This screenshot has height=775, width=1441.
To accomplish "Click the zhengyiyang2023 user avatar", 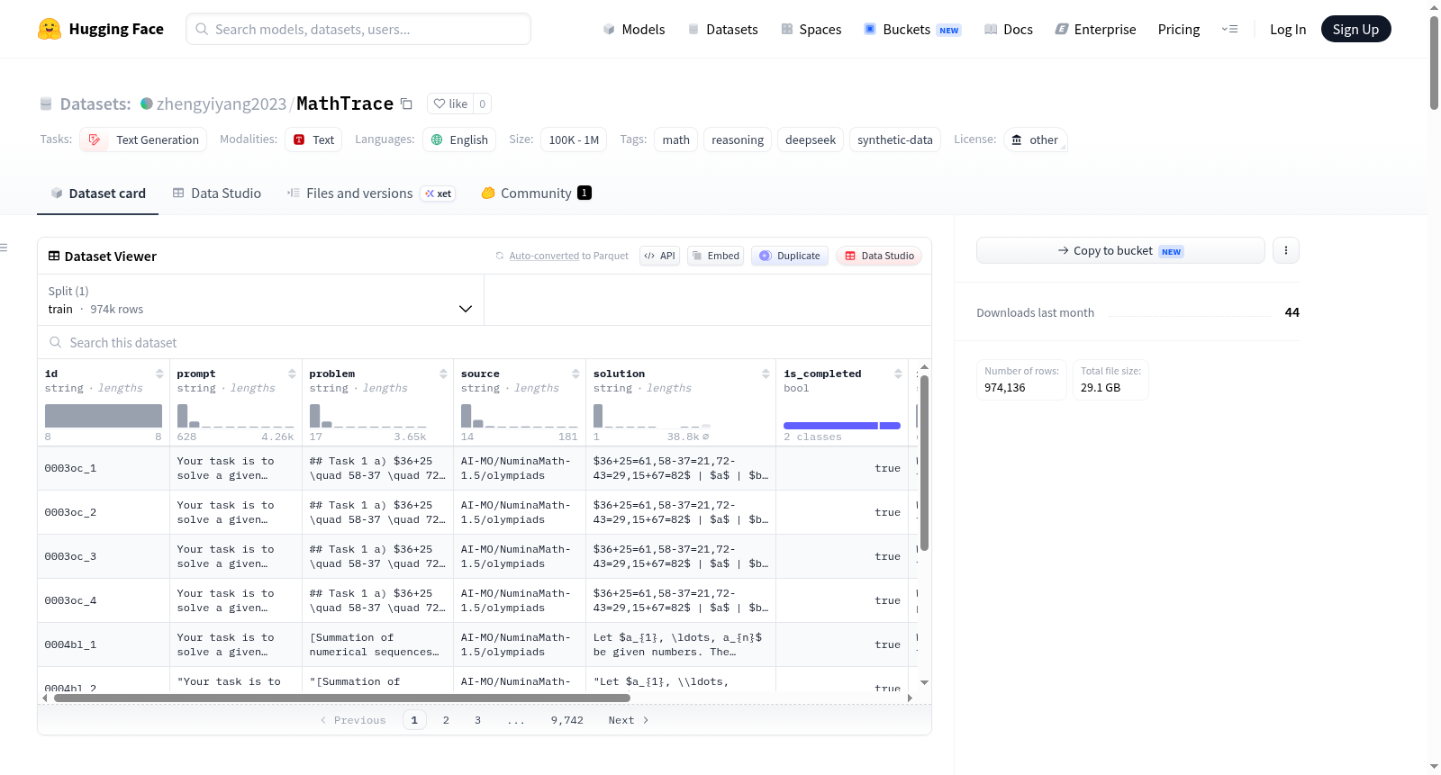I will [147, 104].
